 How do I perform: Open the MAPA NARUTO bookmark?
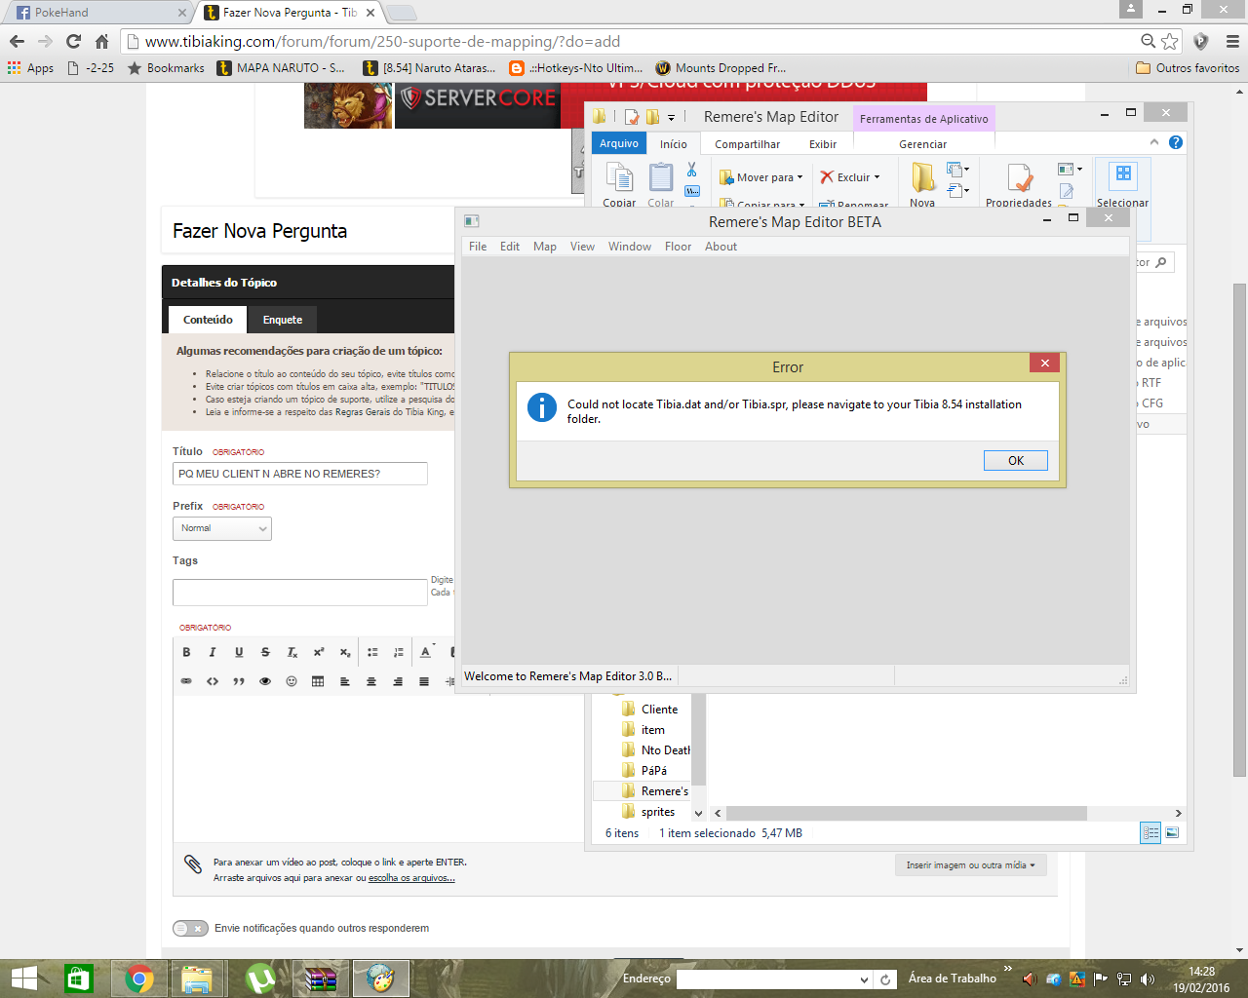coord(281,68)
